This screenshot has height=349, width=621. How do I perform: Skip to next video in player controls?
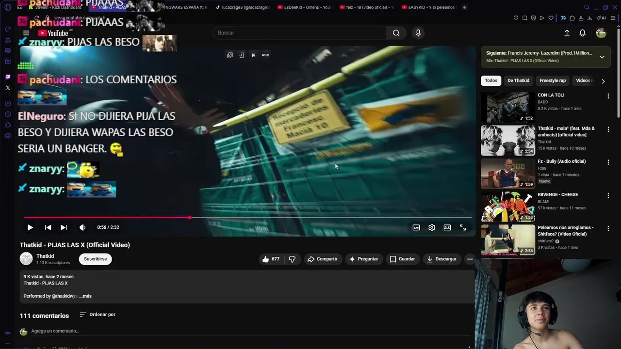(64, 227)
